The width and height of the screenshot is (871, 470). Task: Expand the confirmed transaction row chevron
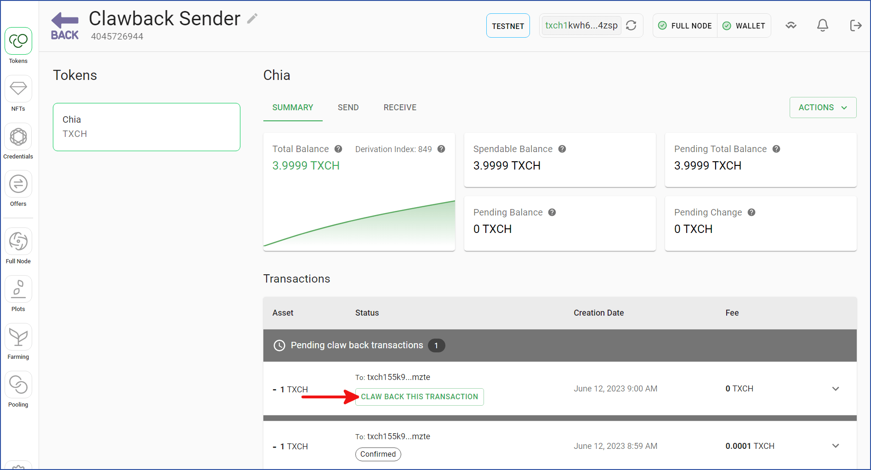click(836, 445)
